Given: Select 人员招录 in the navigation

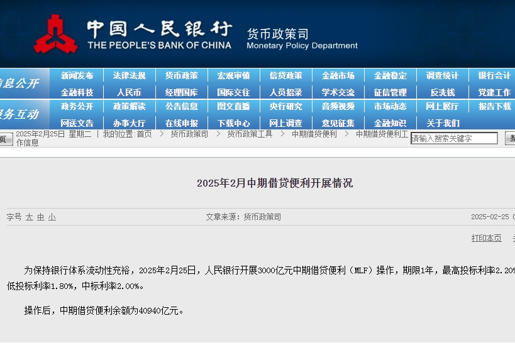Looking at the screenshot, I should (285, 92).
